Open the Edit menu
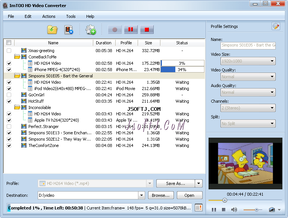The height and width of the screenshot is (218, 288). [28, 16]
